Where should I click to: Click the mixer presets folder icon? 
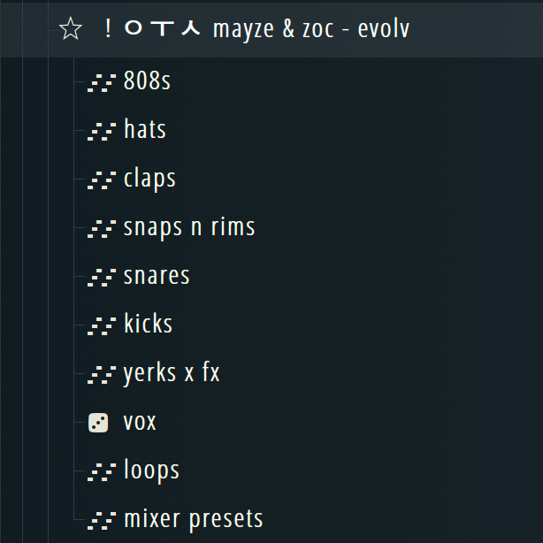(x=101, y=520)
